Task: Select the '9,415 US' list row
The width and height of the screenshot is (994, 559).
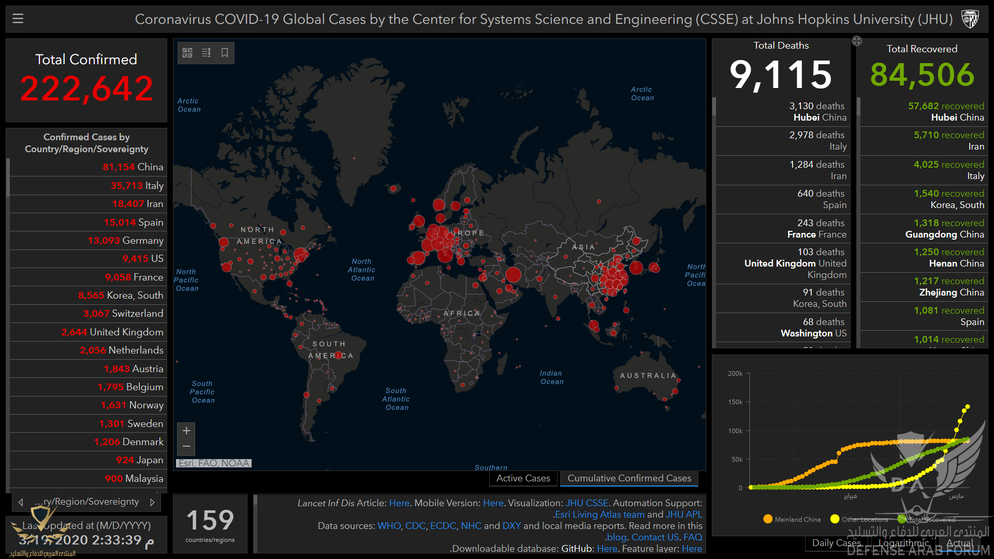Action: click(87, 259)
